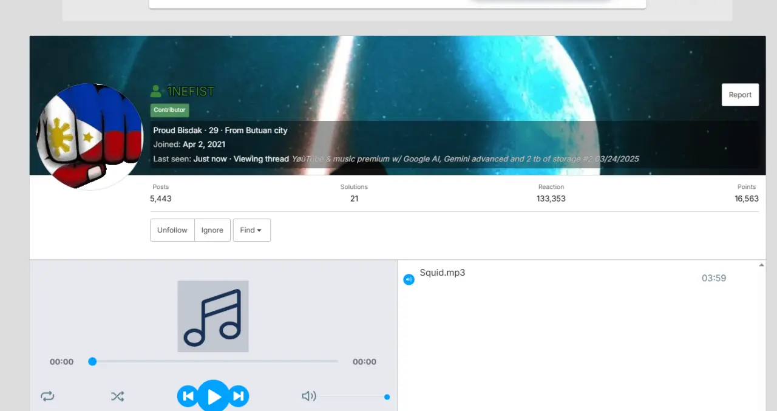Screen dimensions: 777x411
Task: Open the Philippine flag fist avatar
Action: (x=90, y=137)
